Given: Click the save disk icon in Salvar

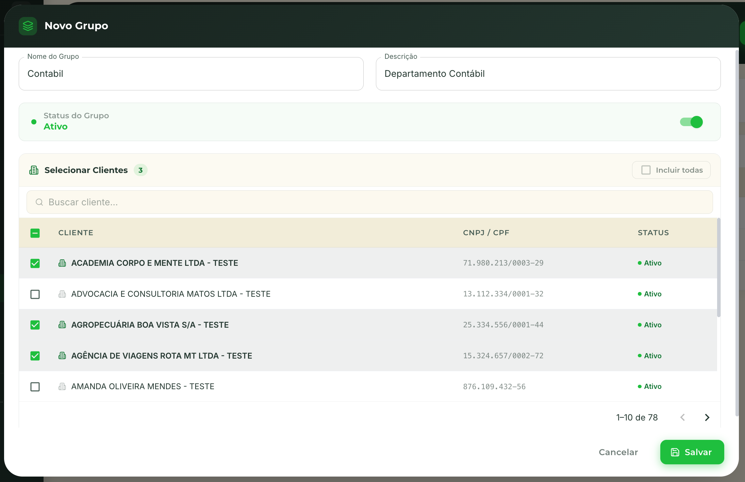Looking at the screenshot, I should click(675, 452).
